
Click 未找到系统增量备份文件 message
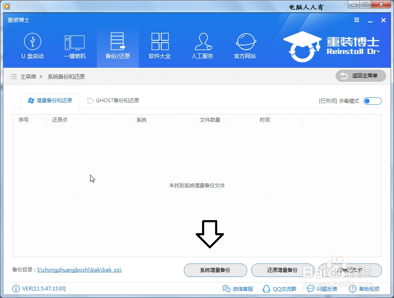[x=197, y=186]
